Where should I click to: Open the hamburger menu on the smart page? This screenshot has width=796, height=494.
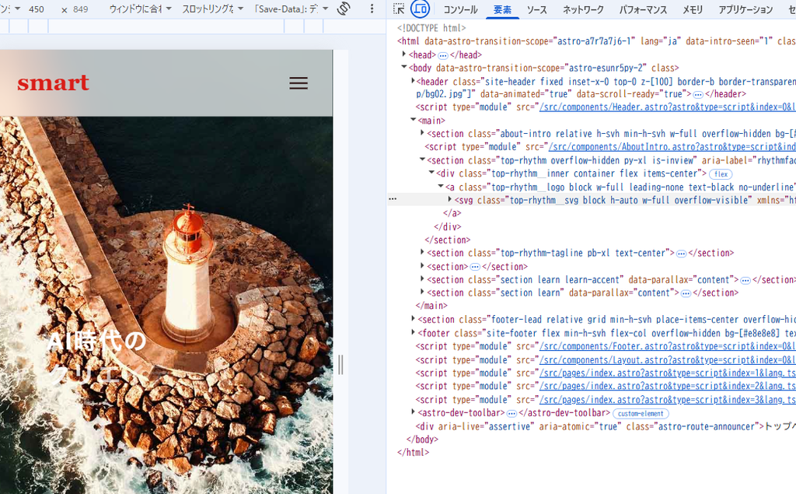[298, 82]
